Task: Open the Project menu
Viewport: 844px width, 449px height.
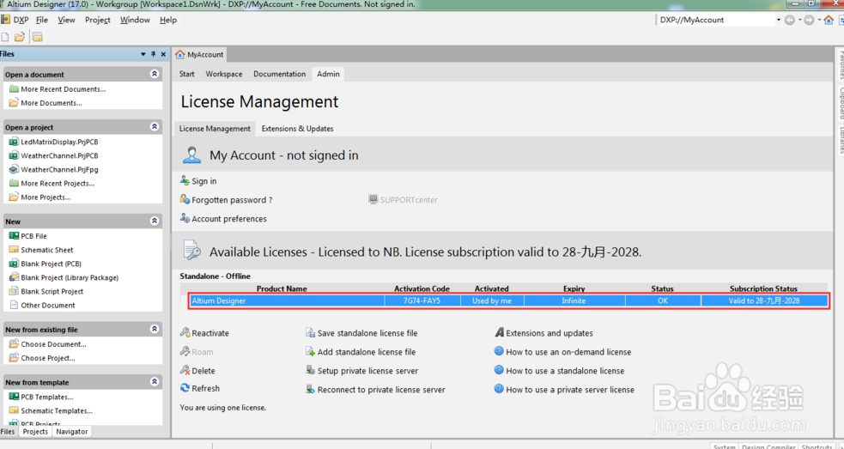Action: pos(97,20)
